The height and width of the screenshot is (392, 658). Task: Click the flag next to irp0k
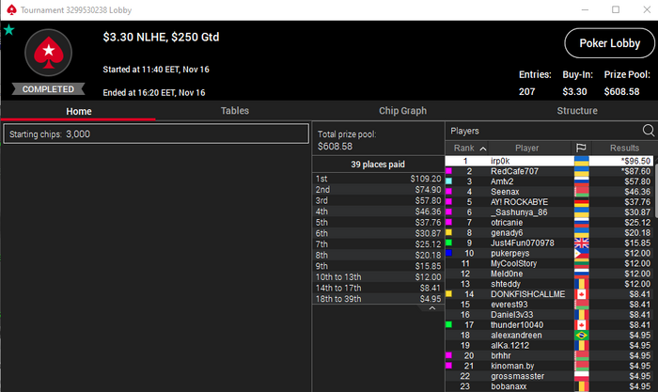tap(581, 161)
